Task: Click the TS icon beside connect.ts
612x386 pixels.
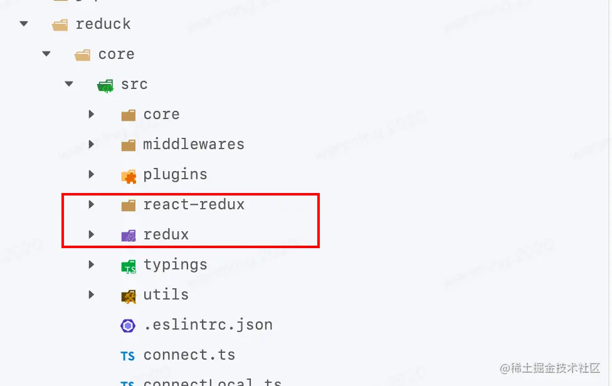Action: [x=127, y=355]
